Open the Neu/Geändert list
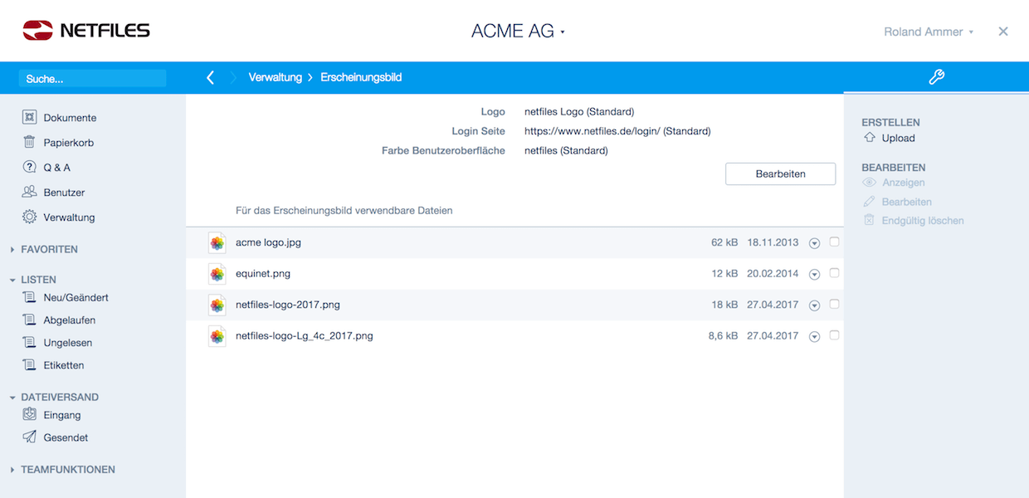The height and width of the screenshot is (498, 1029). point(76,297)
